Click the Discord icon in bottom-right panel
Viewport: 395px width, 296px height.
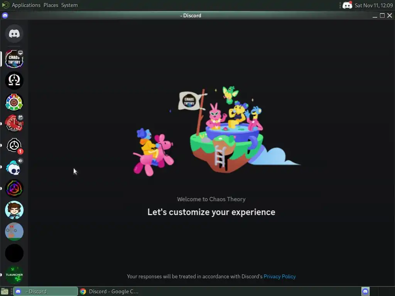[365, 291]
